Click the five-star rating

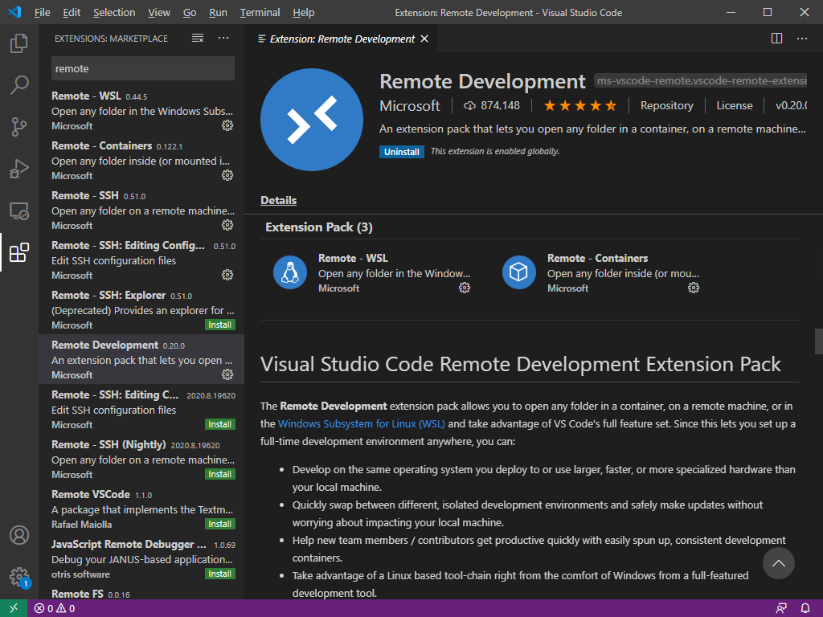(x=580, y=105)
